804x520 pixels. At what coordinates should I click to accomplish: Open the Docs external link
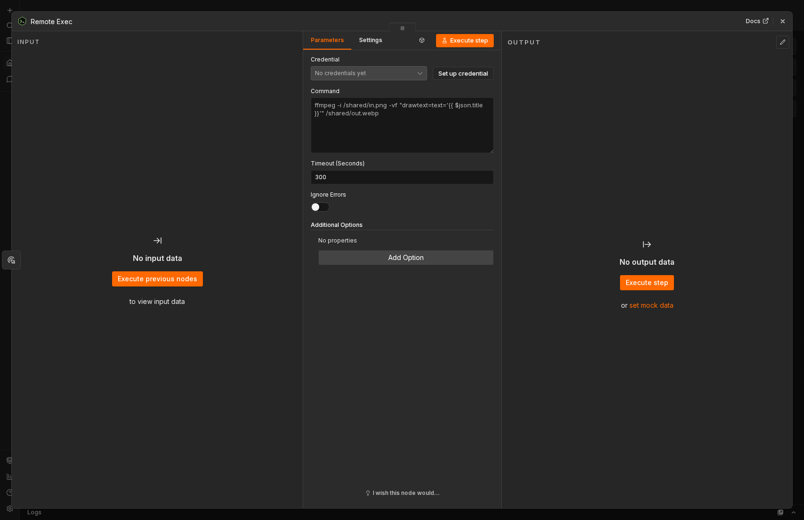tap(757, 21)
